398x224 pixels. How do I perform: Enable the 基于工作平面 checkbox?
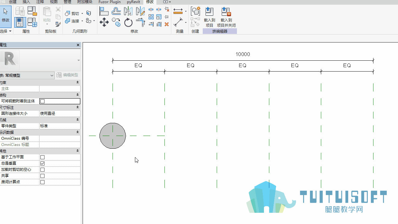tap(43, 157)
